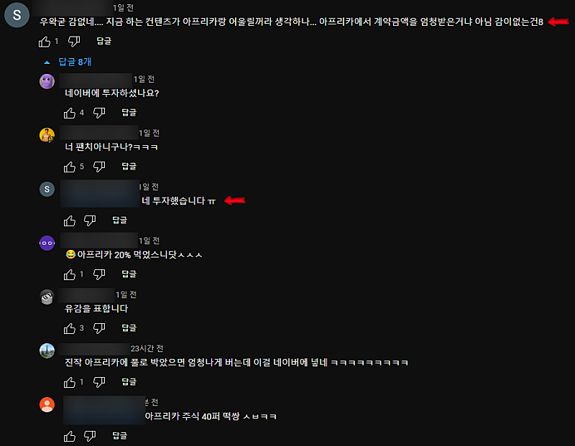Click the 23시간 전 timestamp link
The width and height of the screenshot is (575, 446).
coord(147,348)
